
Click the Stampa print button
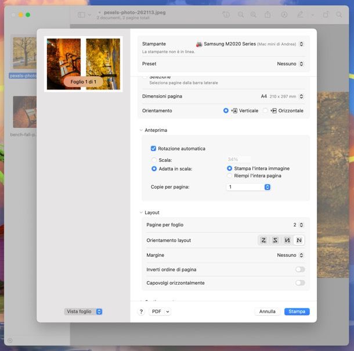tap(297, 311)
